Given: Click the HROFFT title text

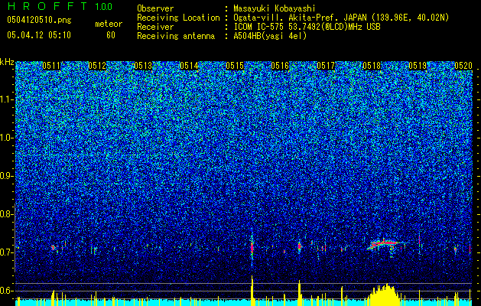Looking at the screenshot, I should (47, 6).
